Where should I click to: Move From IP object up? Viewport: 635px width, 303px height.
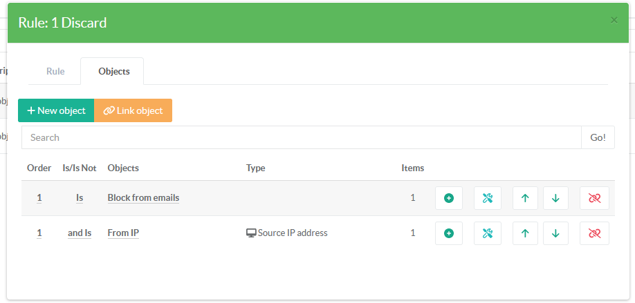[x=525, y=233]
